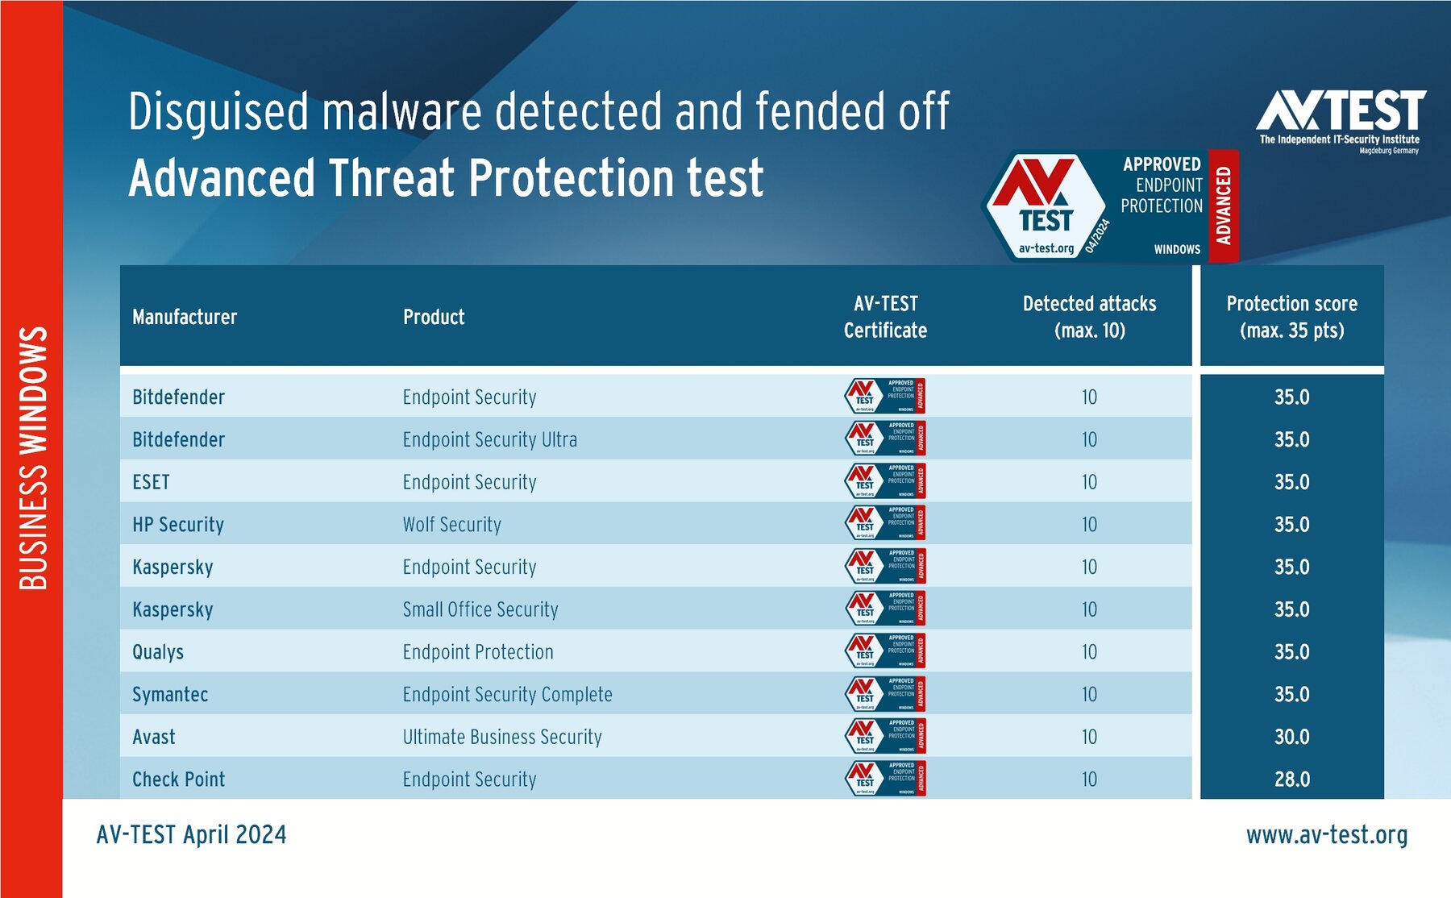Click the Protection score column header
Image resolution: width=1451 pixels, height=898 pixels.
pyautogui.click(x=1291, y=317)
